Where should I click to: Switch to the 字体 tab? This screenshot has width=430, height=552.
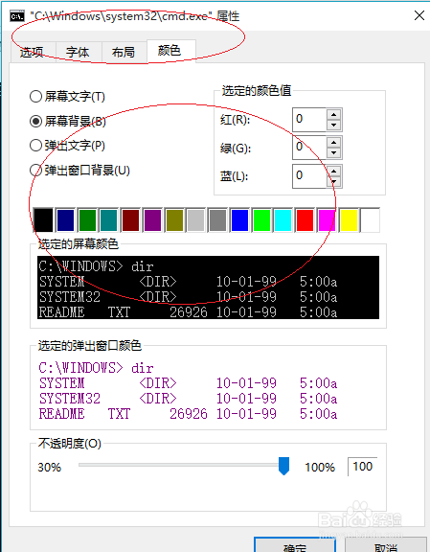pyautogui.click(x=79, y=53)
